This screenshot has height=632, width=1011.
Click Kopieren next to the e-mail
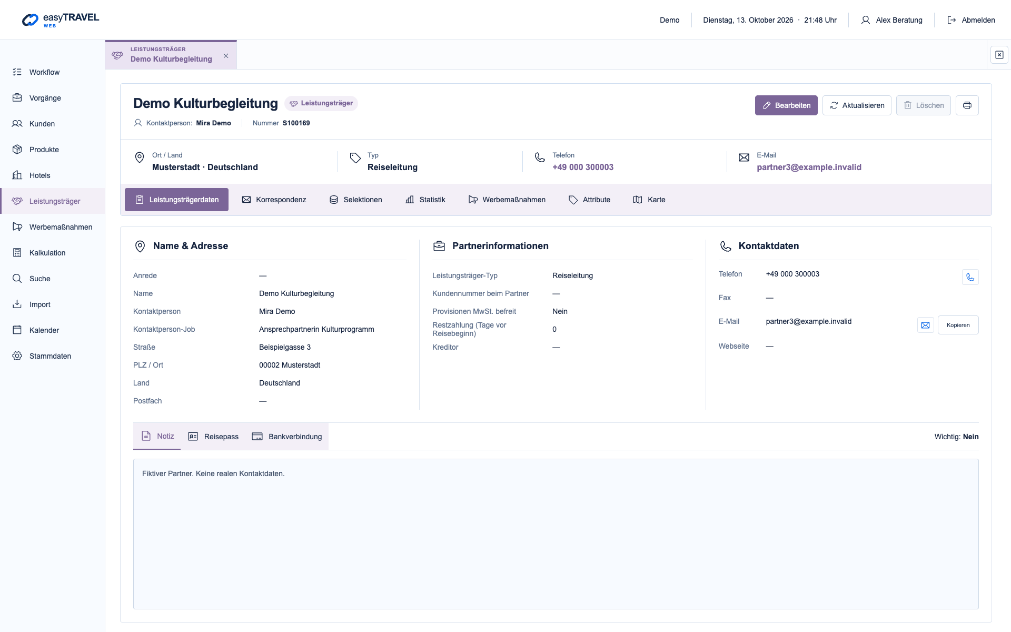pos(958,325)
